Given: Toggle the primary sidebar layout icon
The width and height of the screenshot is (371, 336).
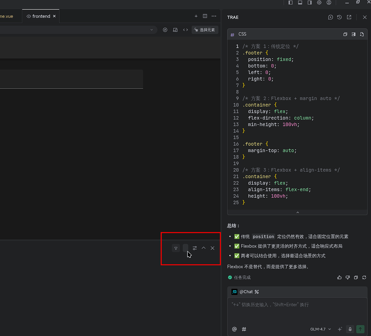Looking at the screenshot, I should [x=291, y=3].
